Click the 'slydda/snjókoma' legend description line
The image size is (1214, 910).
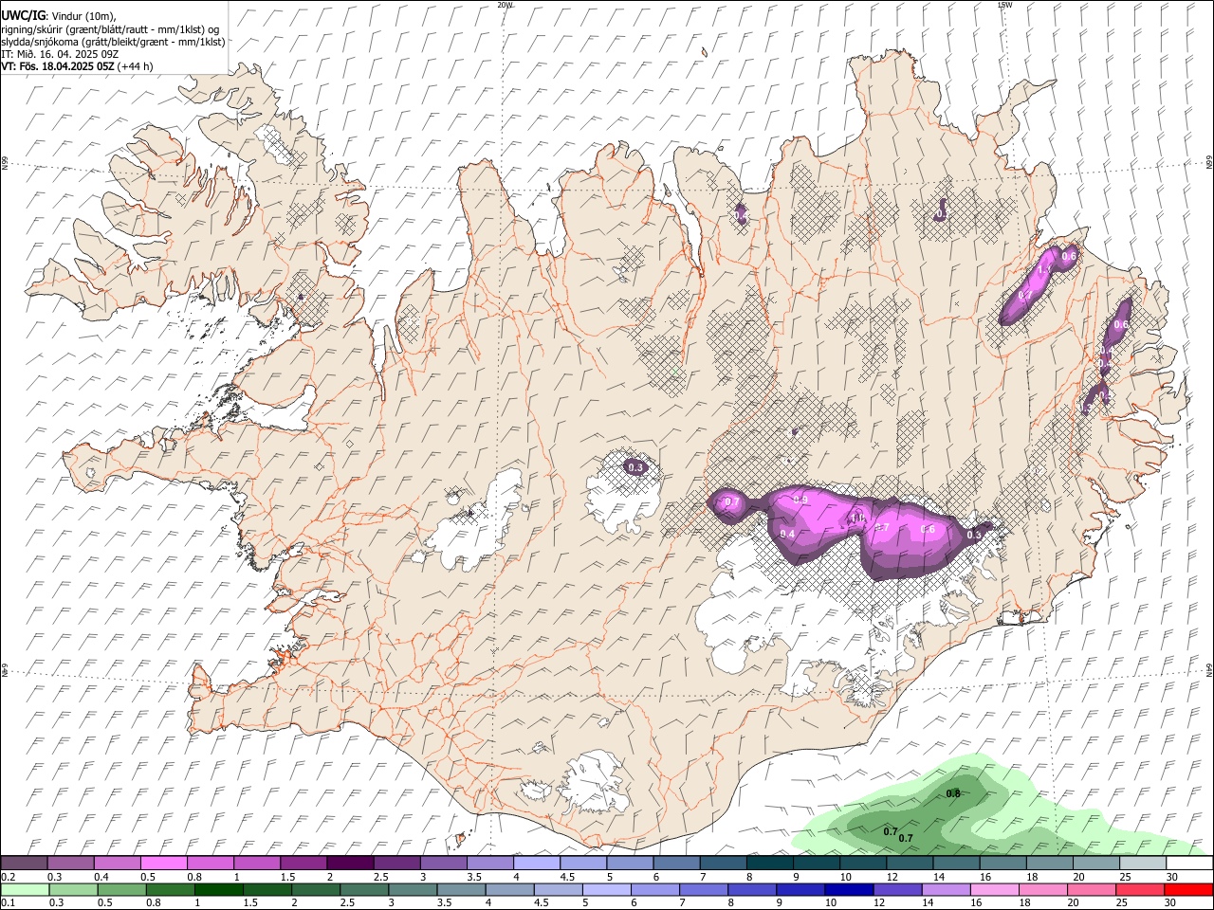tap(113, 42)
